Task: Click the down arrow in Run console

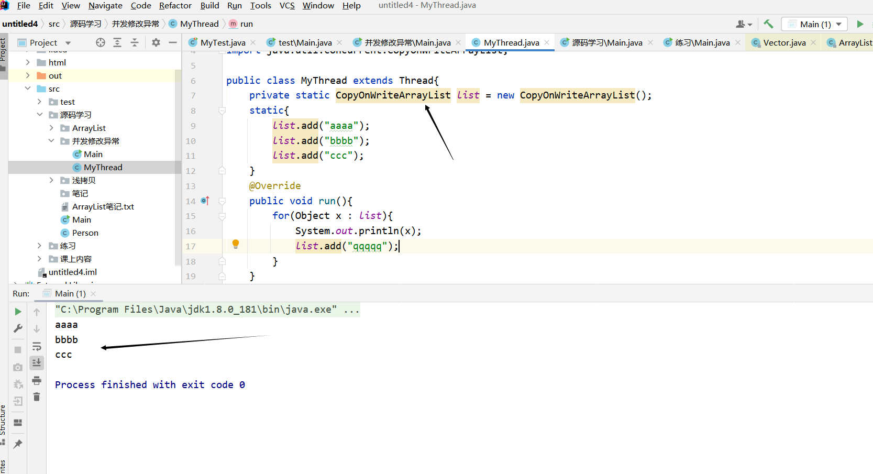Action: pyautogui.click(x=37, y=329)
